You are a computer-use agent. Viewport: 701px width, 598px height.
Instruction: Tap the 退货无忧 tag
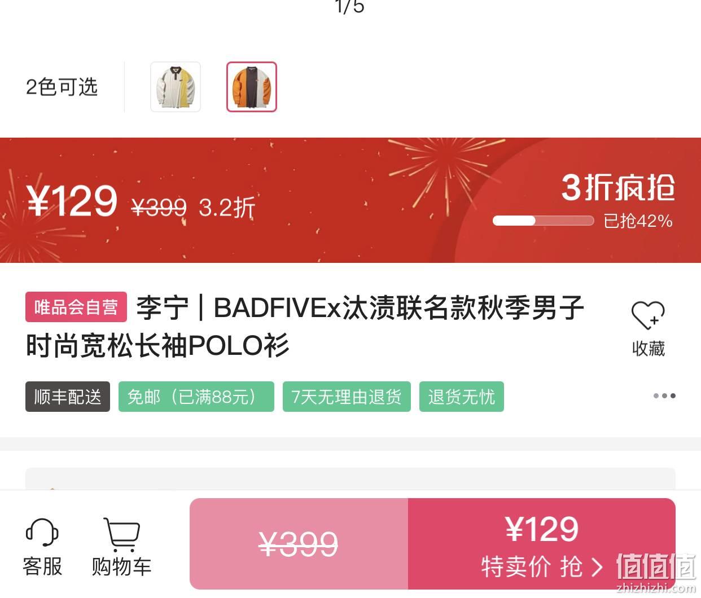coord(462,397)
